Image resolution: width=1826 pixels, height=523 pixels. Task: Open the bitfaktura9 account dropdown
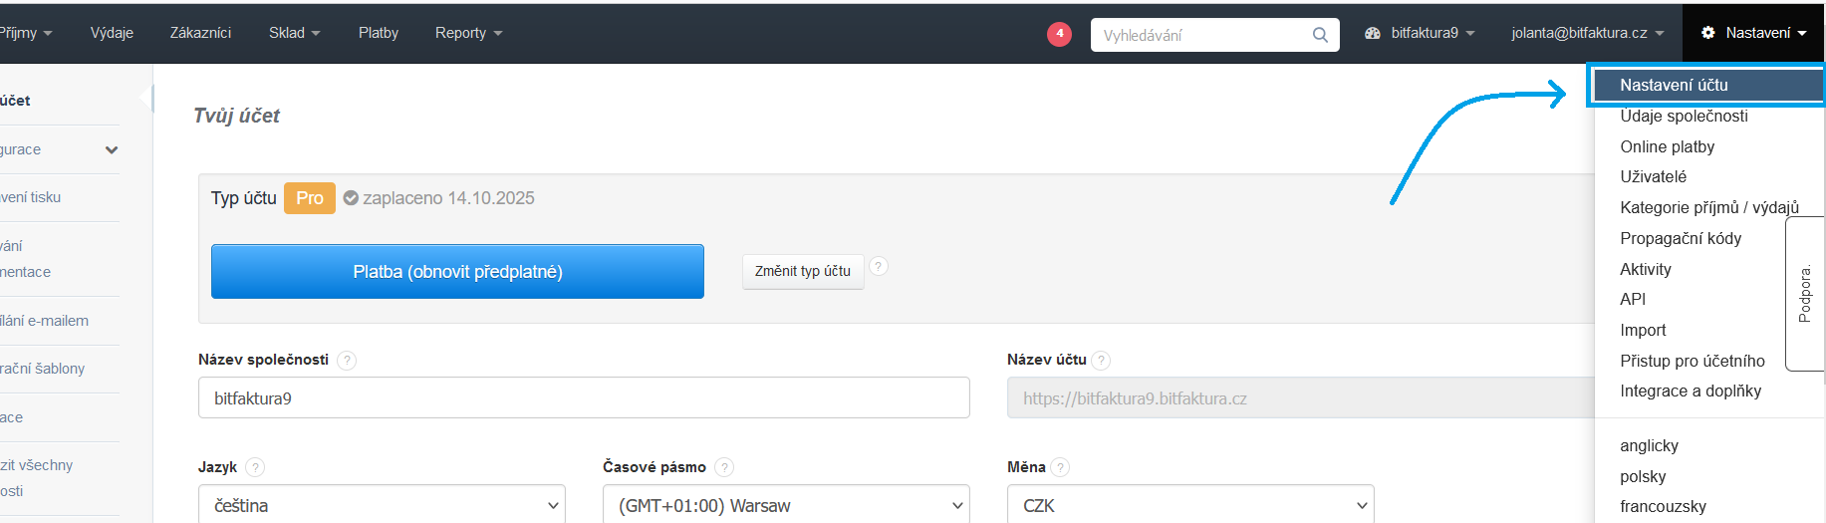[1421, 33]
